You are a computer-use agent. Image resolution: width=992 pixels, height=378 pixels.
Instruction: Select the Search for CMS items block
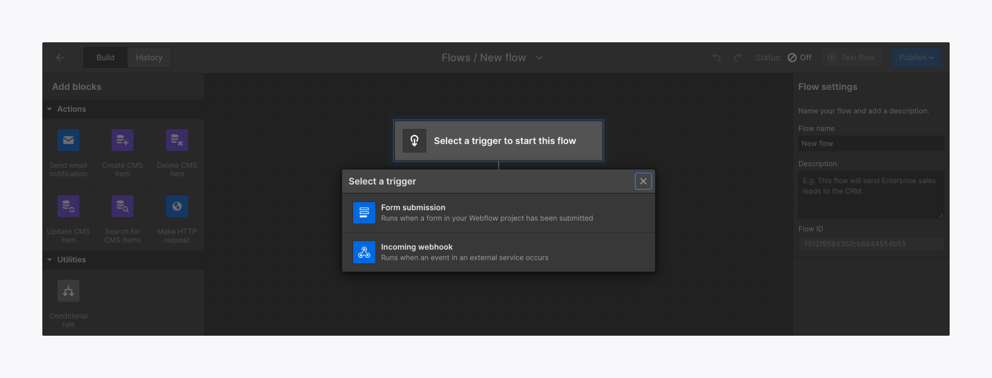click(x=122, y=218)
